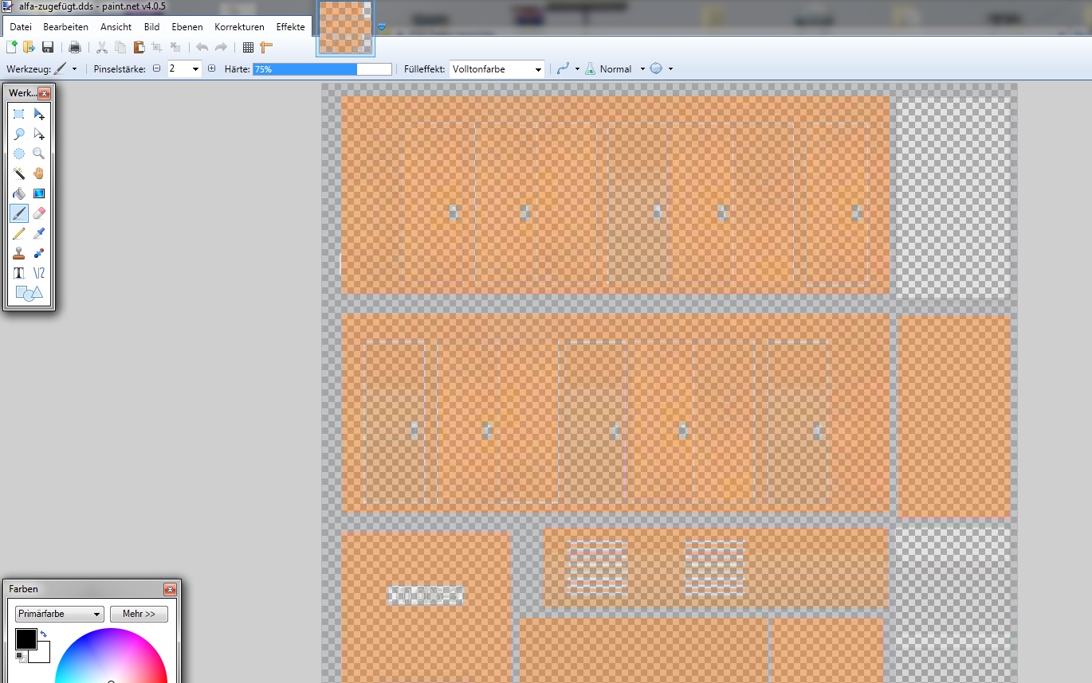
Task: Open the Ebenen menu
Action: coord(187,27)
